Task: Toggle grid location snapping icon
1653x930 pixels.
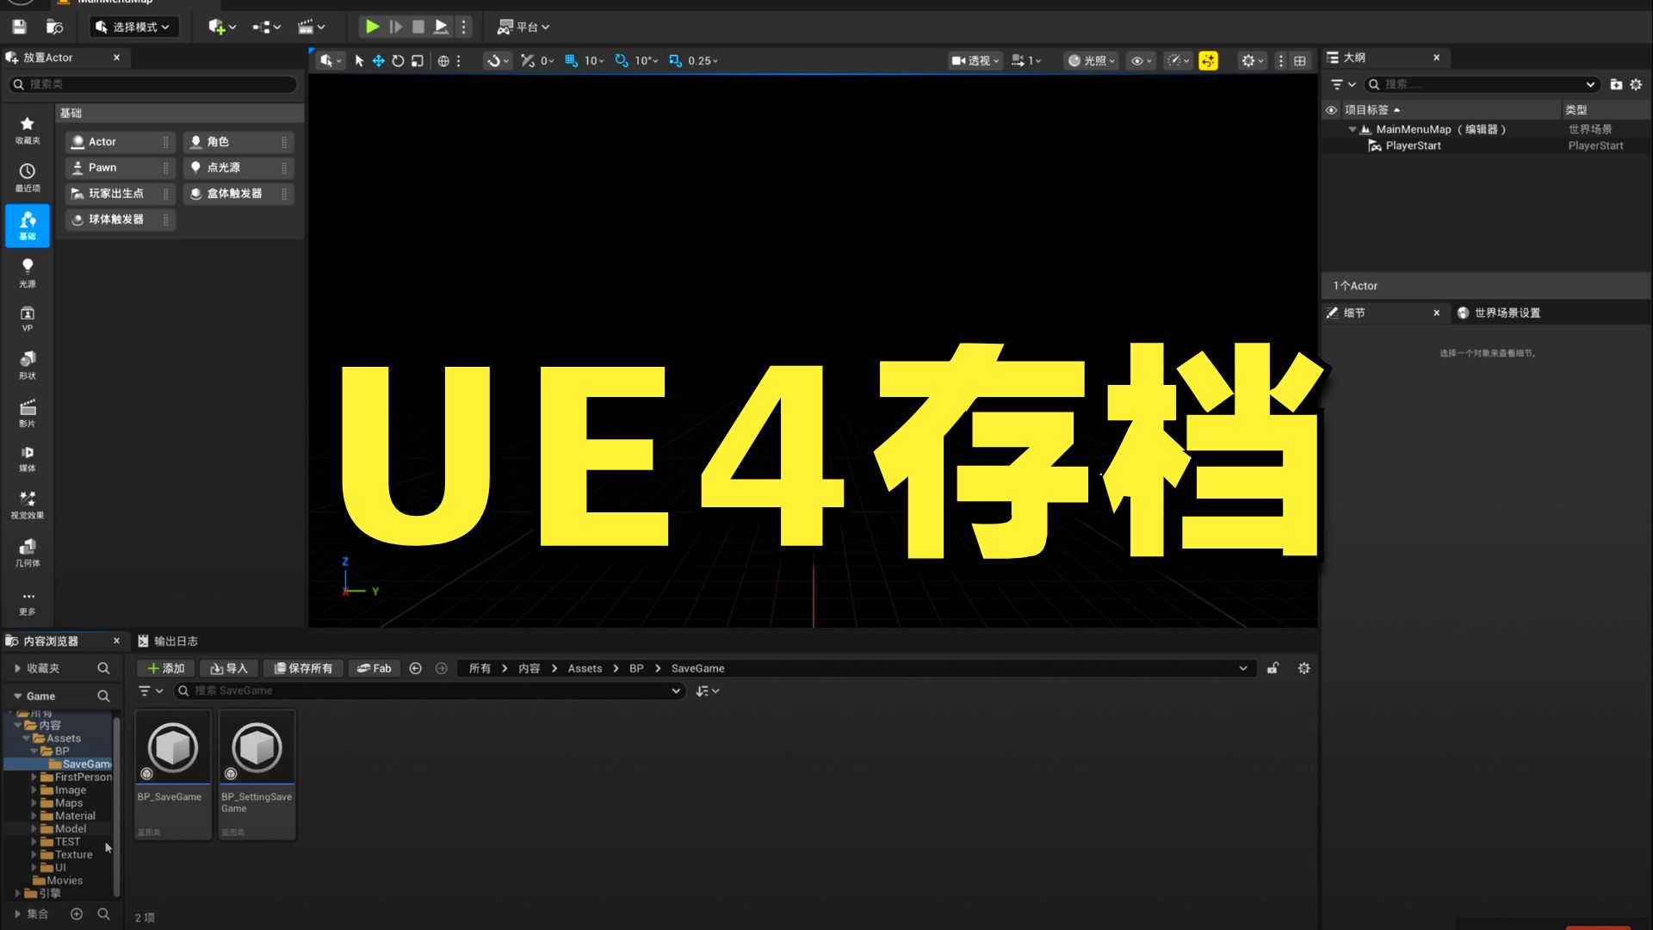Action: (571, 61)
